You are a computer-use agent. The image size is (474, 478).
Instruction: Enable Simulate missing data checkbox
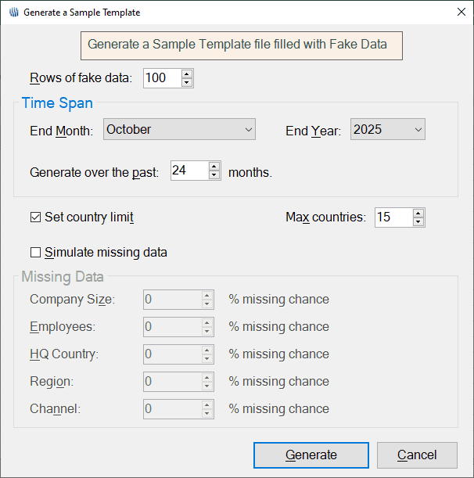tap(35, 253)
